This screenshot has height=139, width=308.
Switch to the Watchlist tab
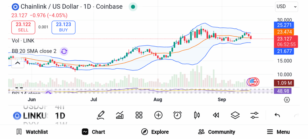click(x=32, y=132)
